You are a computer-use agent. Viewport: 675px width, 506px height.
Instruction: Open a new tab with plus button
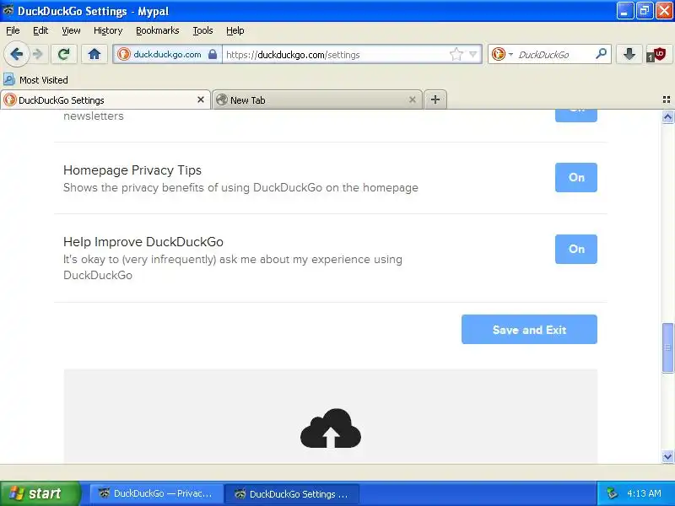tap(435, 100)
